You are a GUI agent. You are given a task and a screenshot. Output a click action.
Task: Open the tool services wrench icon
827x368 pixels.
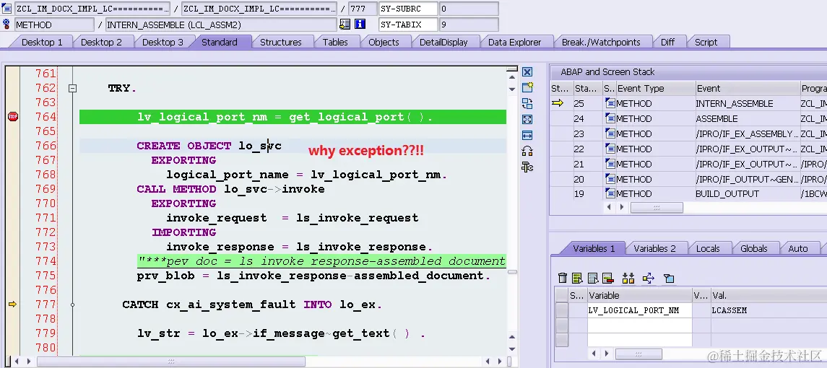tap(527, 167)
